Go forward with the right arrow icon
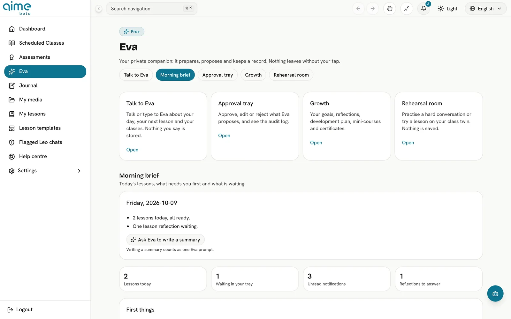The image size is (511, 319). click(x=373, y=9)
